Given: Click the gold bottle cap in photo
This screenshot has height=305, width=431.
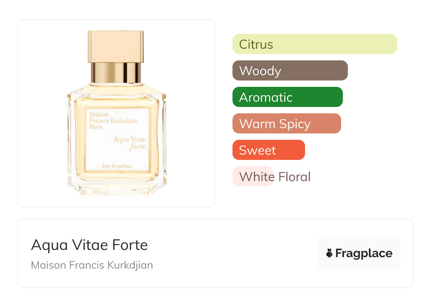Looking at the screenshot, I should (x=116, y=46).
